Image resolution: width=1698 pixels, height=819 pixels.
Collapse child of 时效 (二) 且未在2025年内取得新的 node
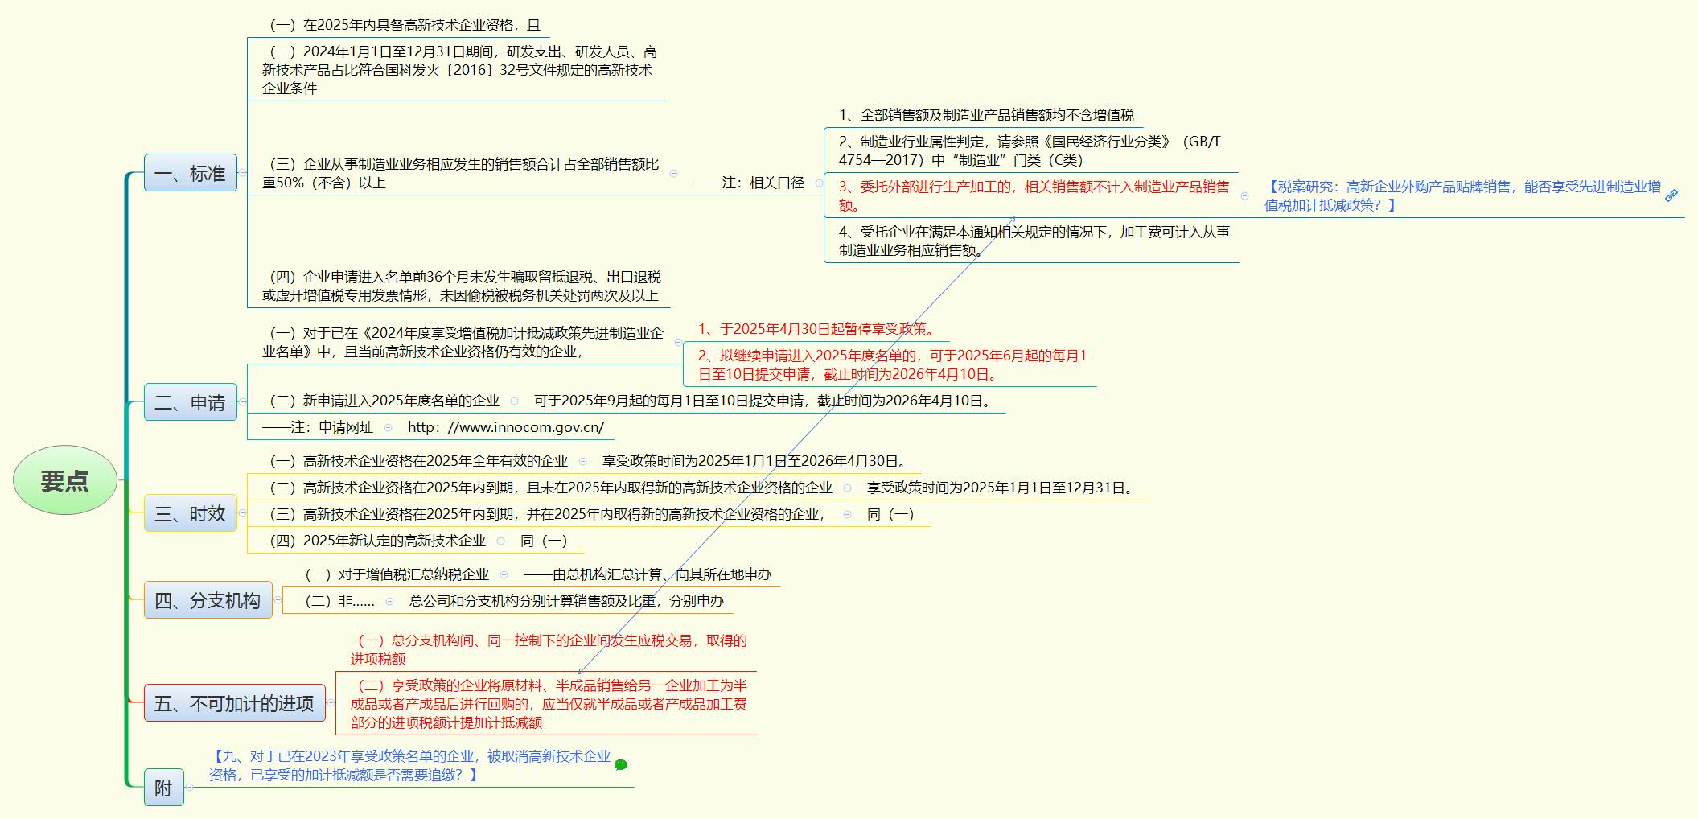tap(848, 488)
